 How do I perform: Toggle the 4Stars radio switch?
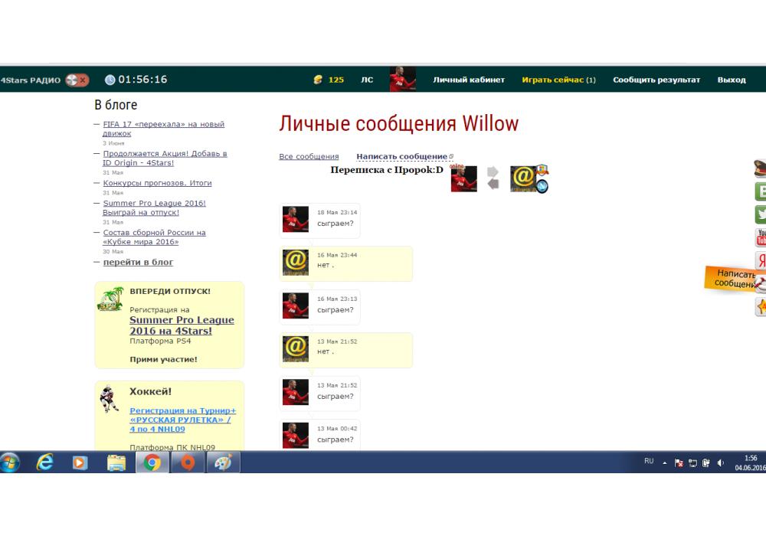[77, 80]
